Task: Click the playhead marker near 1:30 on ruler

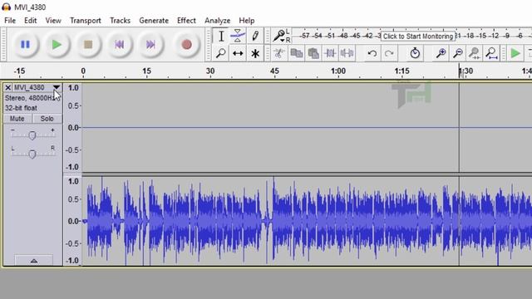Action: 460,72
